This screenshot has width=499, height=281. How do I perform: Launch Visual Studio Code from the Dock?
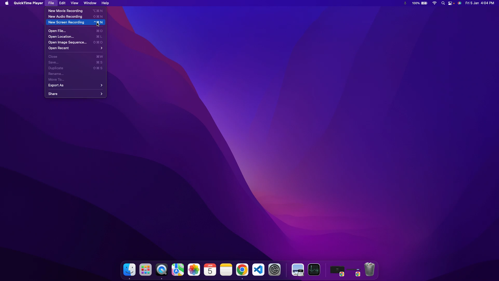(x=258, y=269)
